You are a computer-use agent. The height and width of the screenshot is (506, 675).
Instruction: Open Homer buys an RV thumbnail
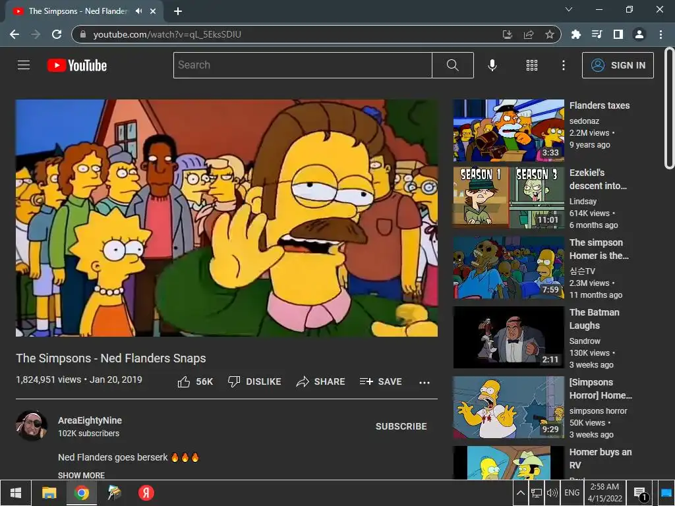(x=508, y=463)
